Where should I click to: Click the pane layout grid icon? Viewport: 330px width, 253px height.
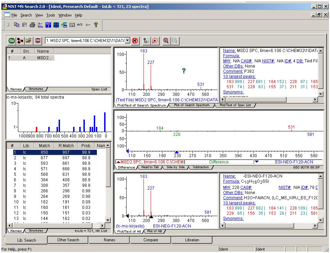[72, 25]
